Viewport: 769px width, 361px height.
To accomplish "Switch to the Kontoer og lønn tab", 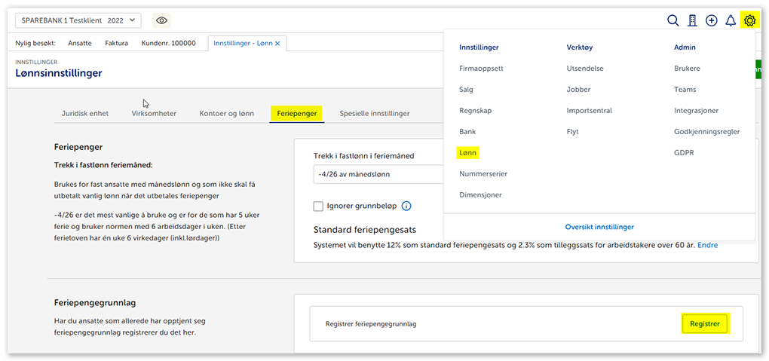I will point(226,113).
